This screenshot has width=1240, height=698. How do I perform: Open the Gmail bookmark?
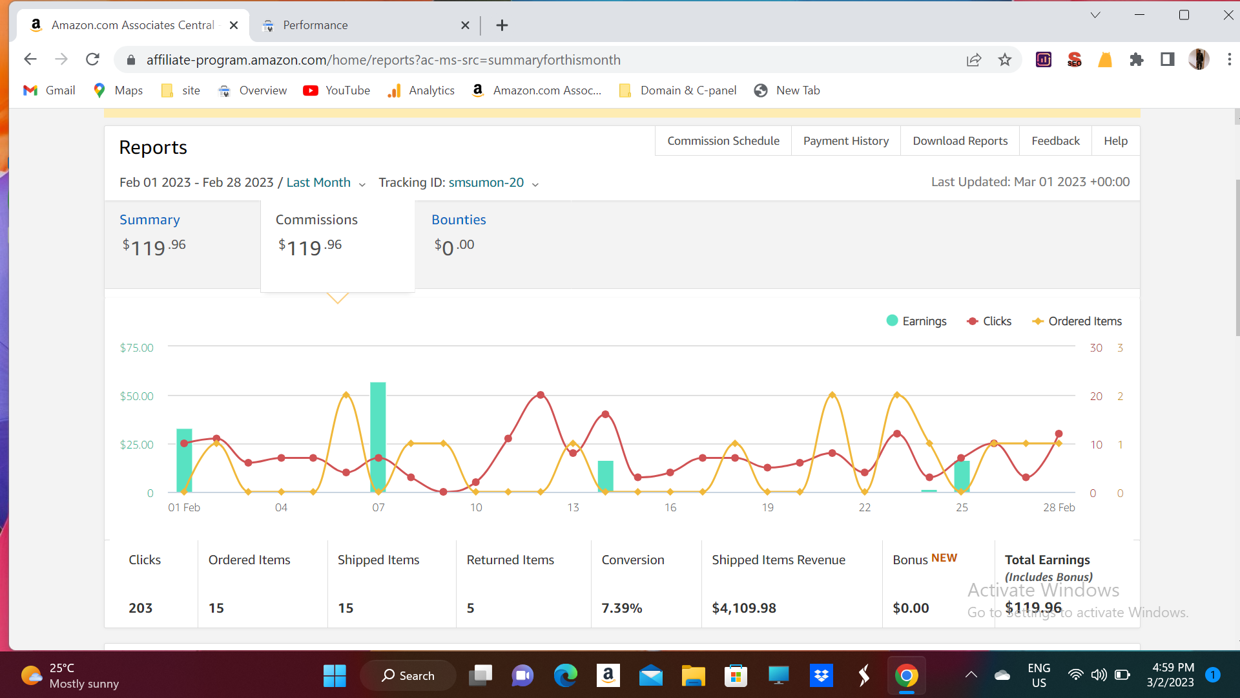(x=49, y=90)
